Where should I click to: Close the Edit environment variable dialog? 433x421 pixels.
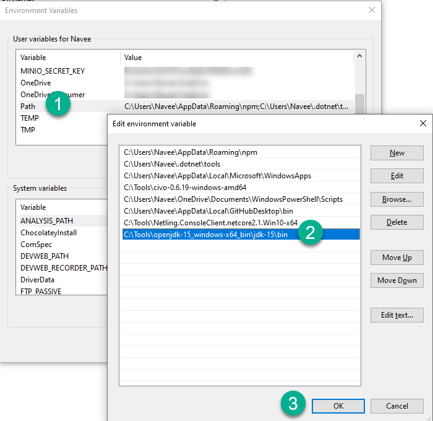coord(422,123)
